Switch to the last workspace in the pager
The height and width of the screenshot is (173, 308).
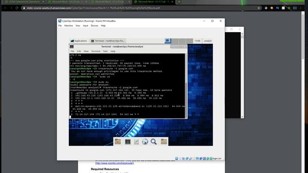[190, 40]
